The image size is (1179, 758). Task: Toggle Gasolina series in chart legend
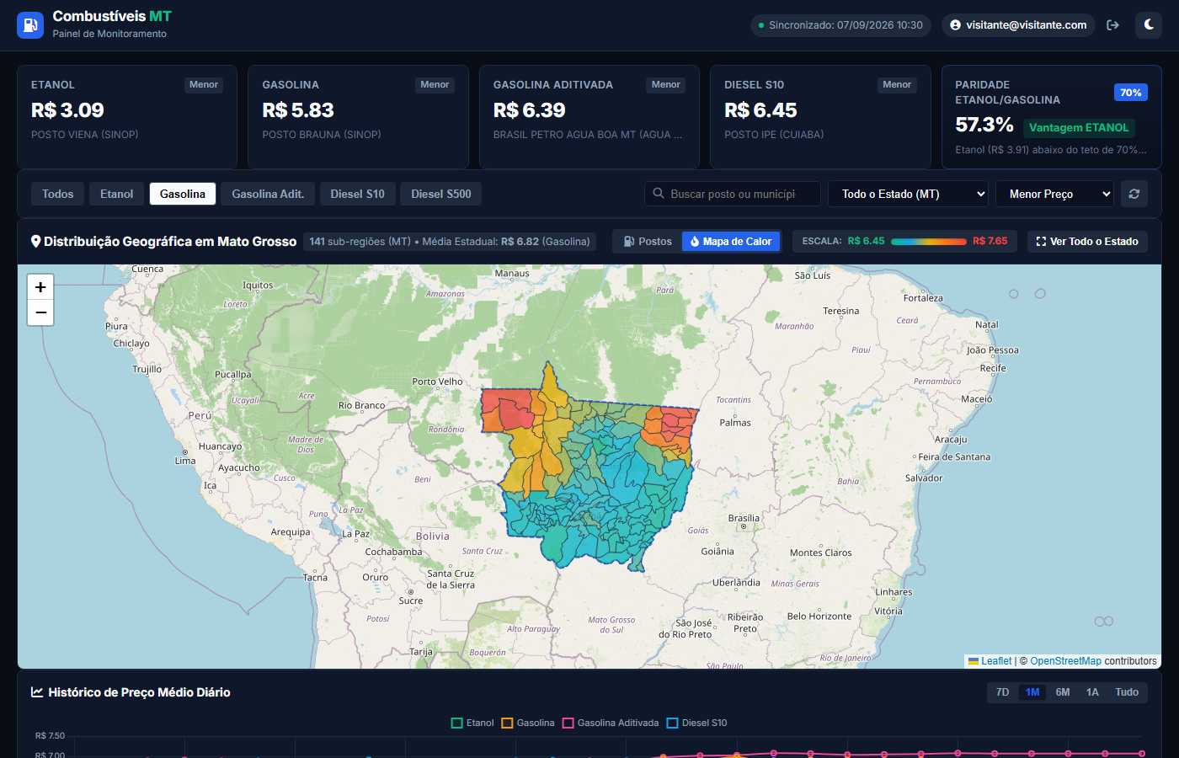pos(528,723)
